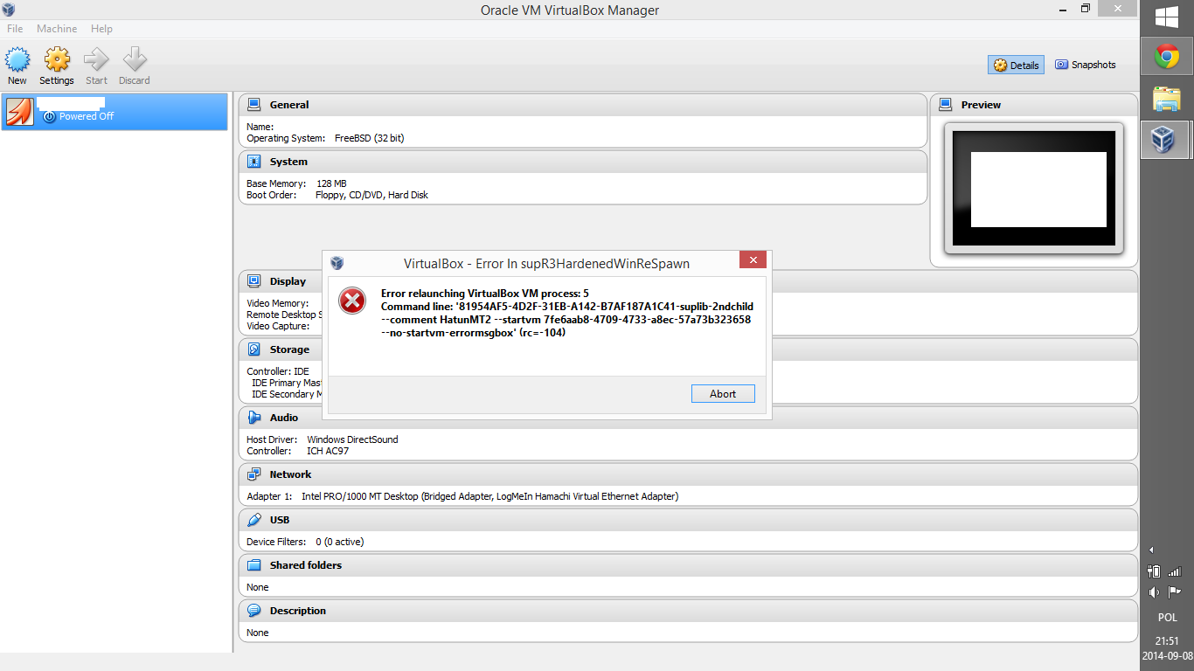Click the USB section header
Image resolution: width=1194 pixels, height=671 pixels.
[688, 520]
